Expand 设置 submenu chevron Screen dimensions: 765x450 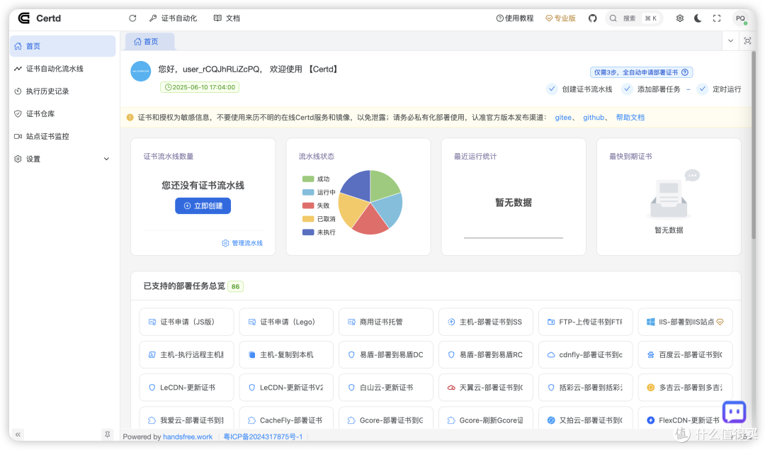click(106, 159)
